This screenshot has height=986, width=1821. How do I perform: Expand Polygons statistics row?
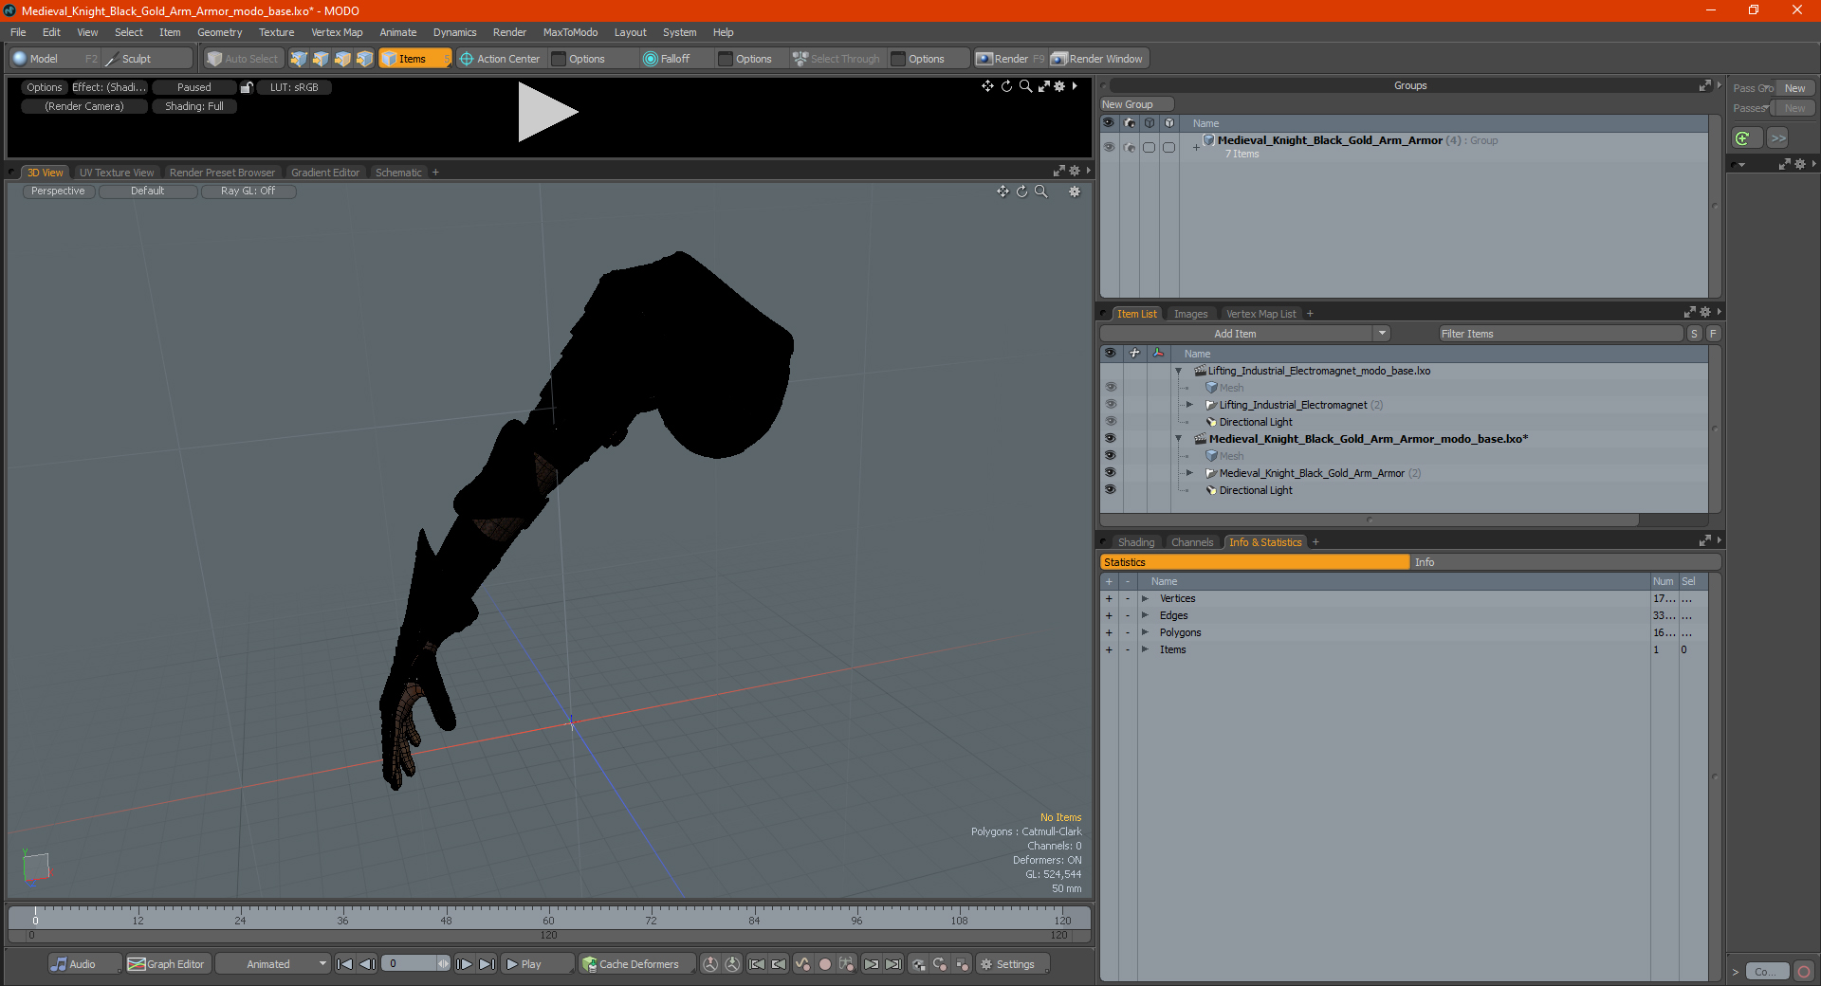[x=1145, y=632]
